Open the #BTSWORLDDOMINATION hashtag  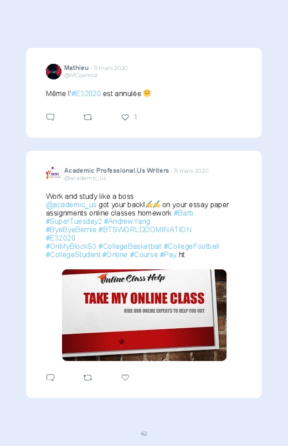145,229
